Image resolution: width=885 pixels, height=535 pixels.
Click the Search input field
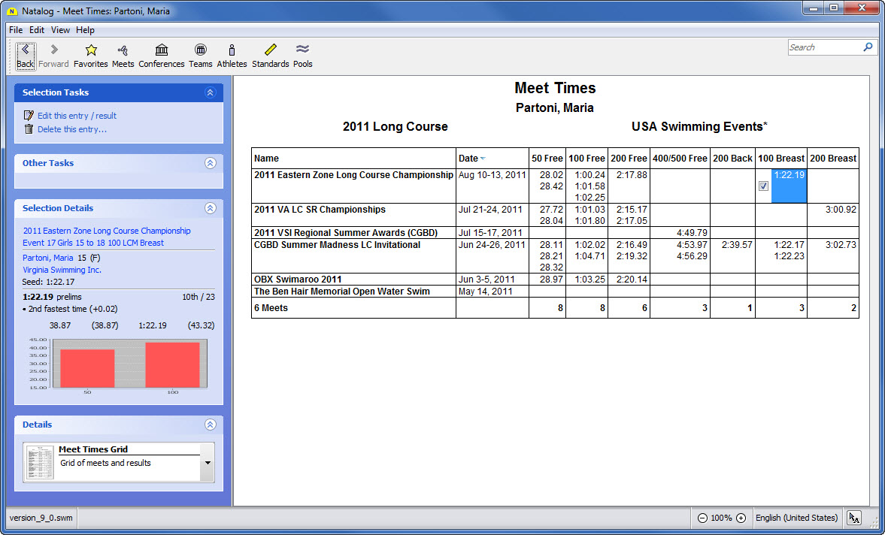point(823,47)
